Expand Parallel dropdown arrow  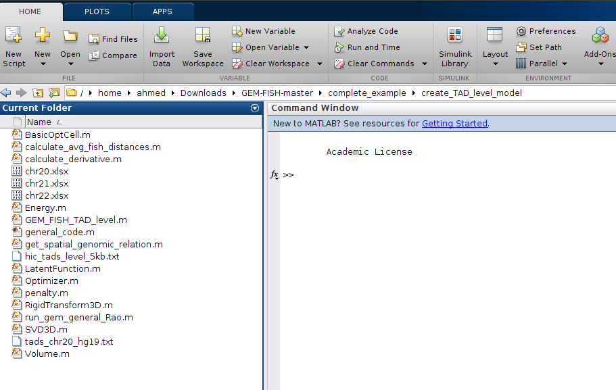(565, 64)
